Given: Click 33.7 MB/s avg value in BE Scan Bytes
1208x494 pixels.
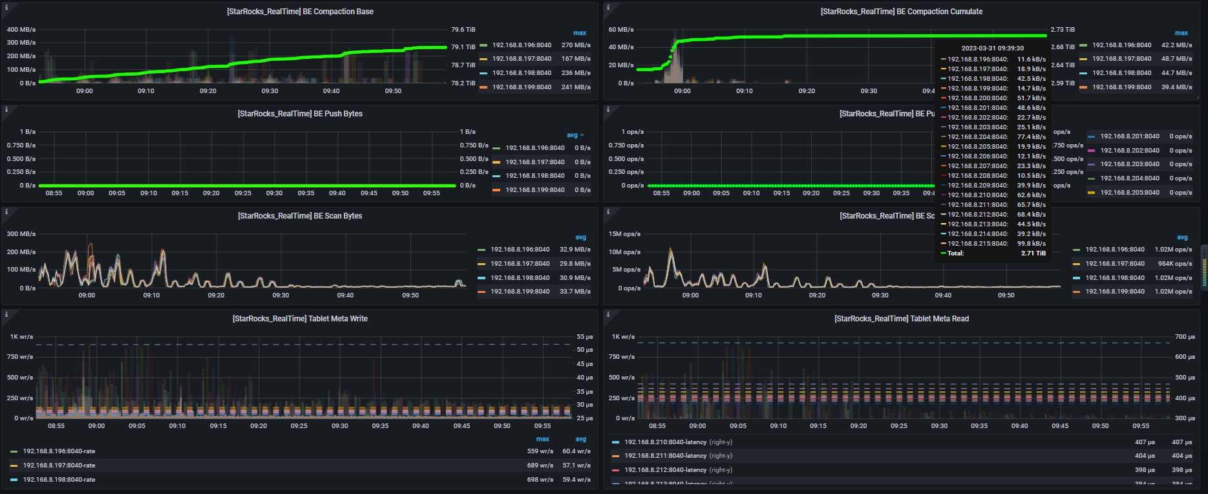Looking at the screenshot, I should click(x=575, y=292).
